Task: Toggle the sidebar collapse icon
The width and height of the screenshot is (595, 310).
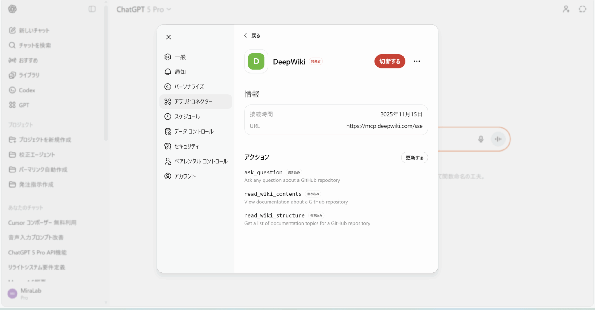Action: coord(92,9)
